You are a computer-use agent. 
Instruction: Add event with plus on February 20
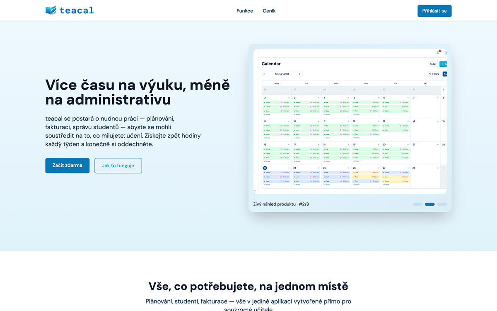point(408,145)
